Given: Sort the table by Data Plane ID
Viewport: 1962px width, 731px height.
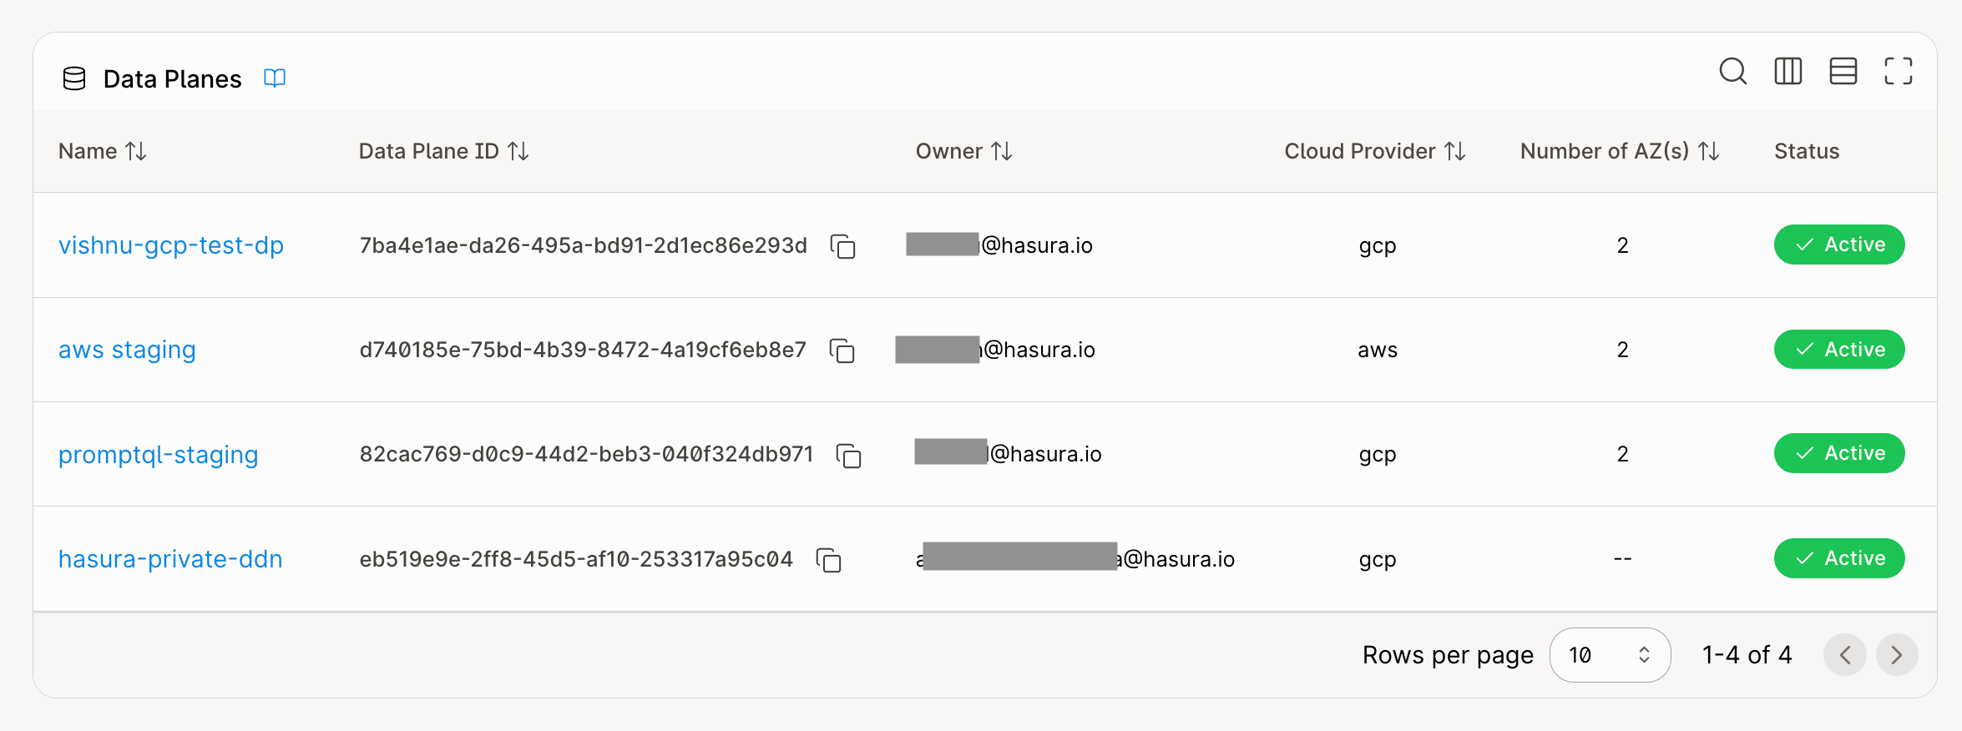Looking at the screenshot, I should click(518, 151).
